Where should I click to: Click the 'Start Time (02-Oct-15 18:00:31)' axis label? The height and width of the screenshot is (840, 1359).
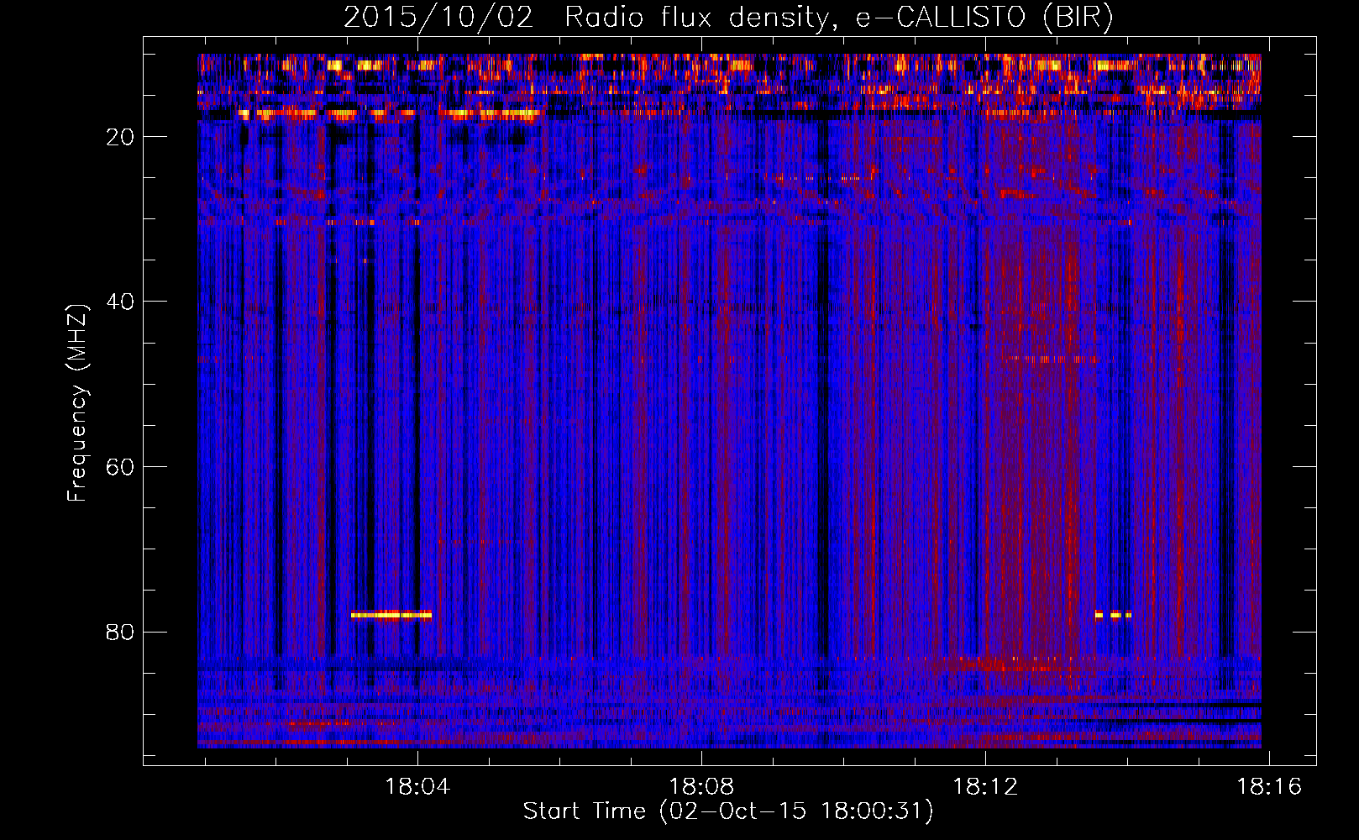point(728,811)
